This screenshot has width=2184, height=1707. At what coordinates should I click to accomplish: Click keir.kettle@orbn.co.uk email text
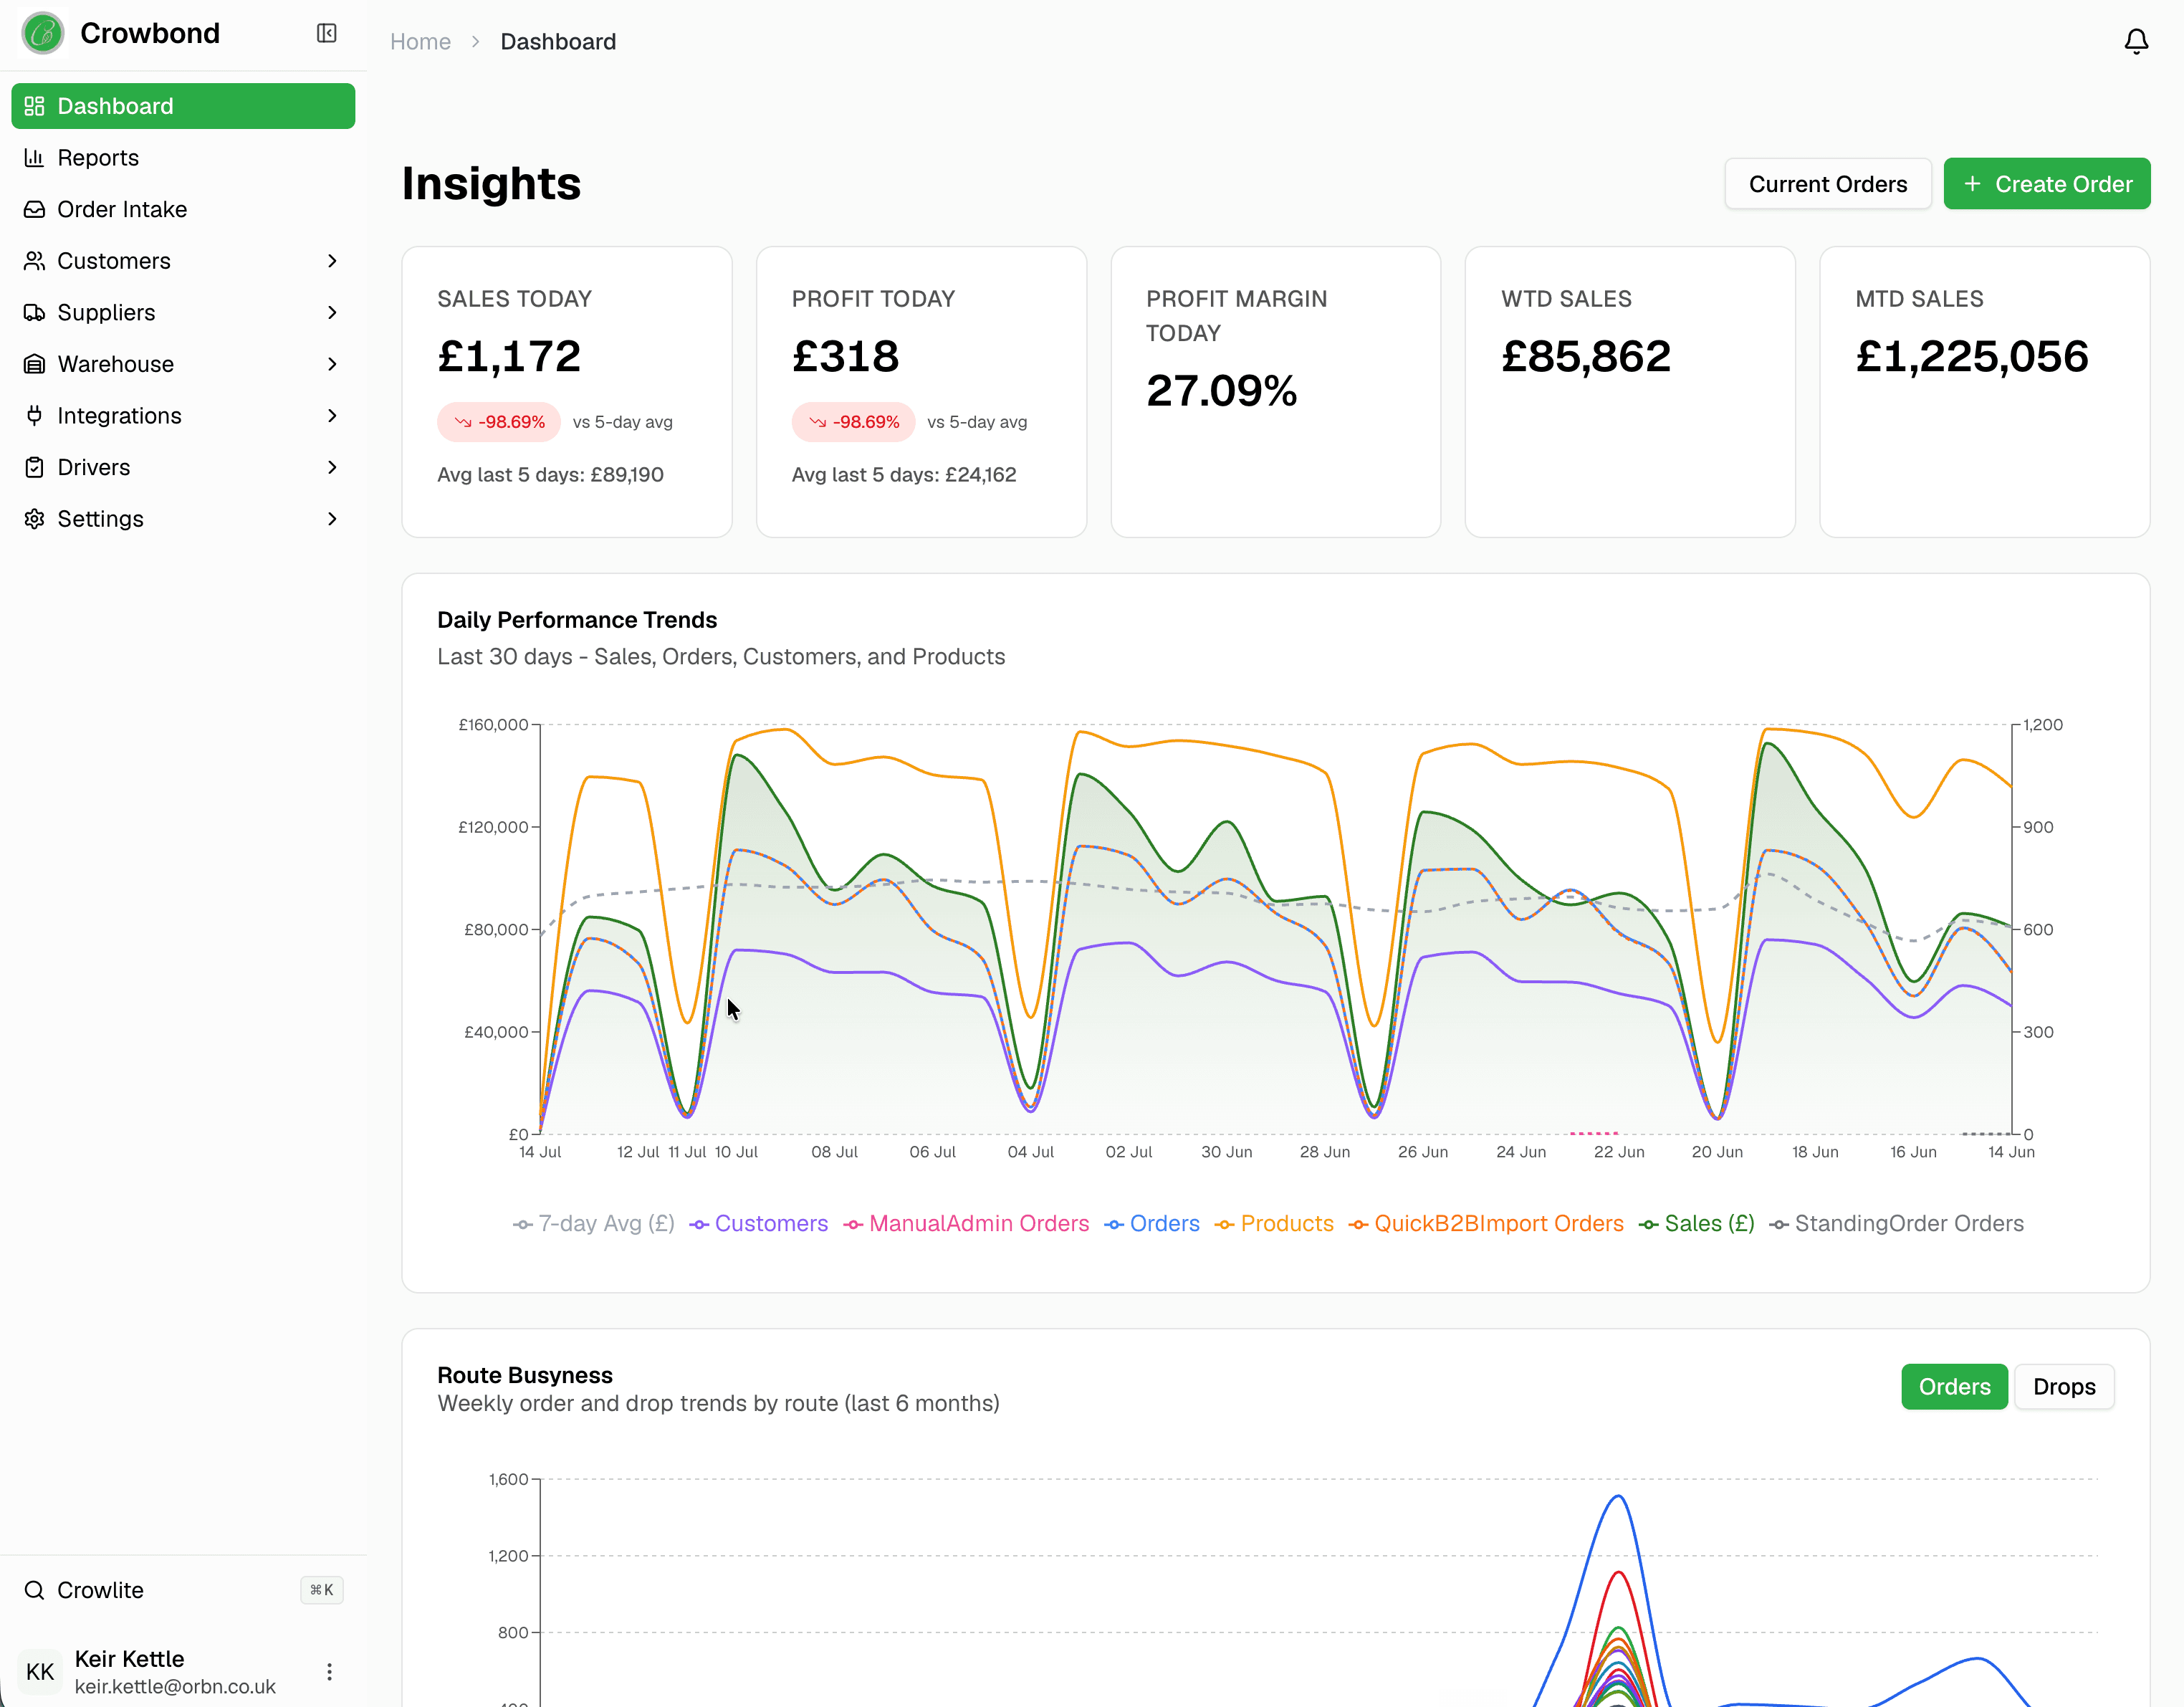(175, 1686)
